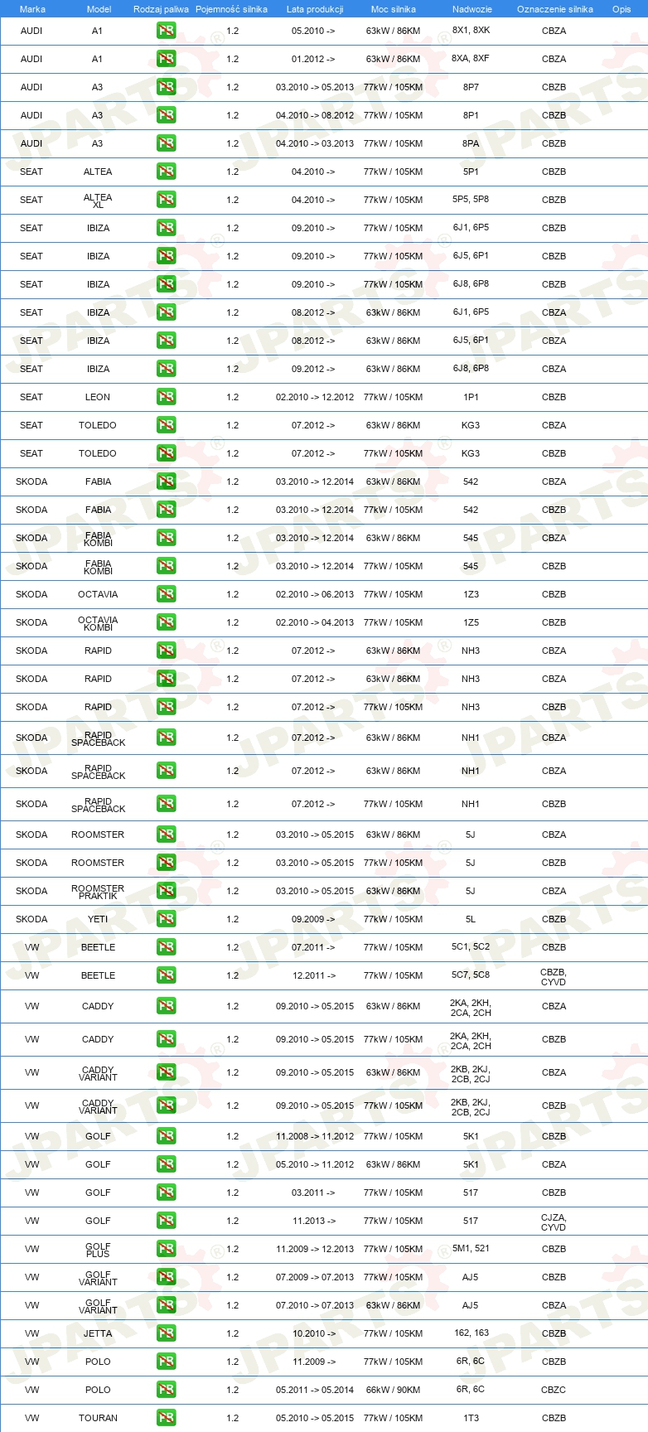Select engine code cell 'CBZC'
This screenshot has width=648, height=1432.
pyautogui.click(x=554, y=1390)
